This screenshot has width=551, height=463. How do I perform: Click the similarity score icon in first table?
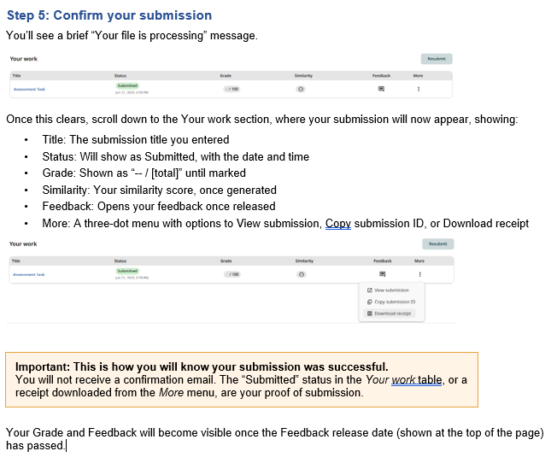301,89
